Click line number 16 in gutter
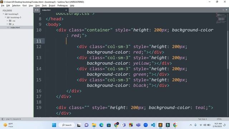Viewport: 229px width, 129px height. click(39, 91)
